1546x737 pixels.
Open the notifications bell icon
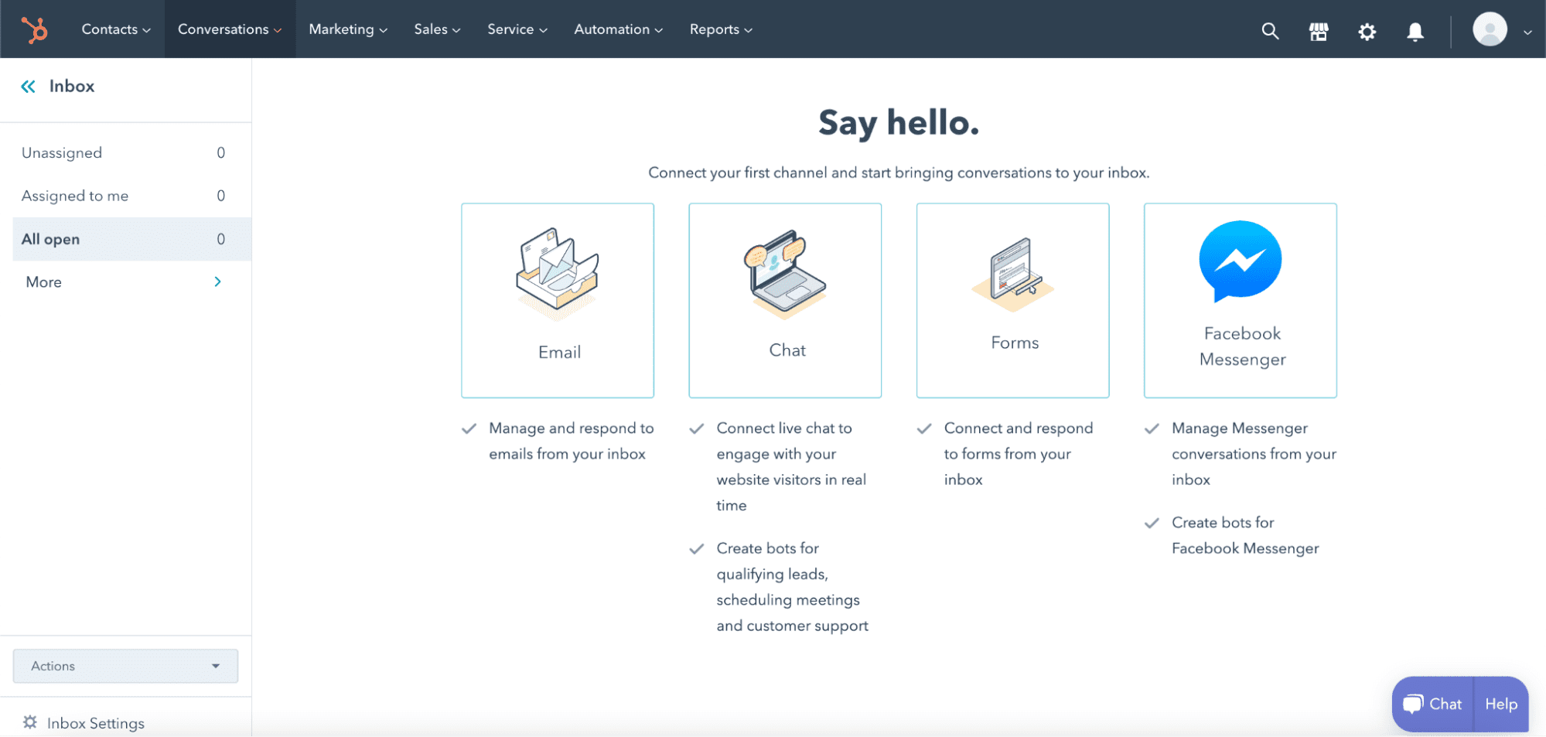(x=1415, y=32)
